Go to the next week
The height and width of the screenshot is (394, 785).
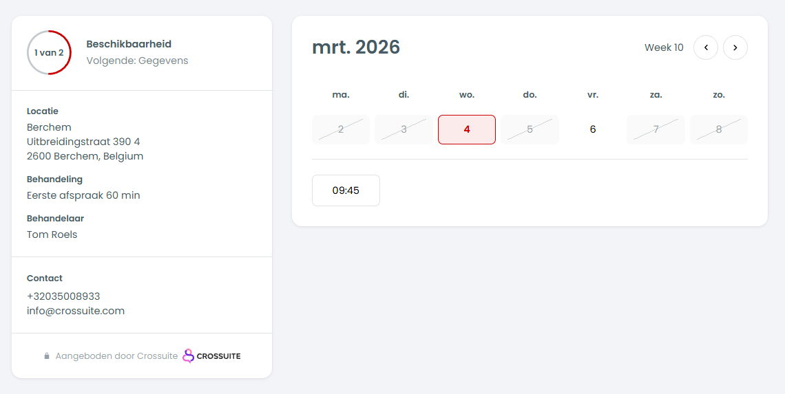click(x=735, y=47)
